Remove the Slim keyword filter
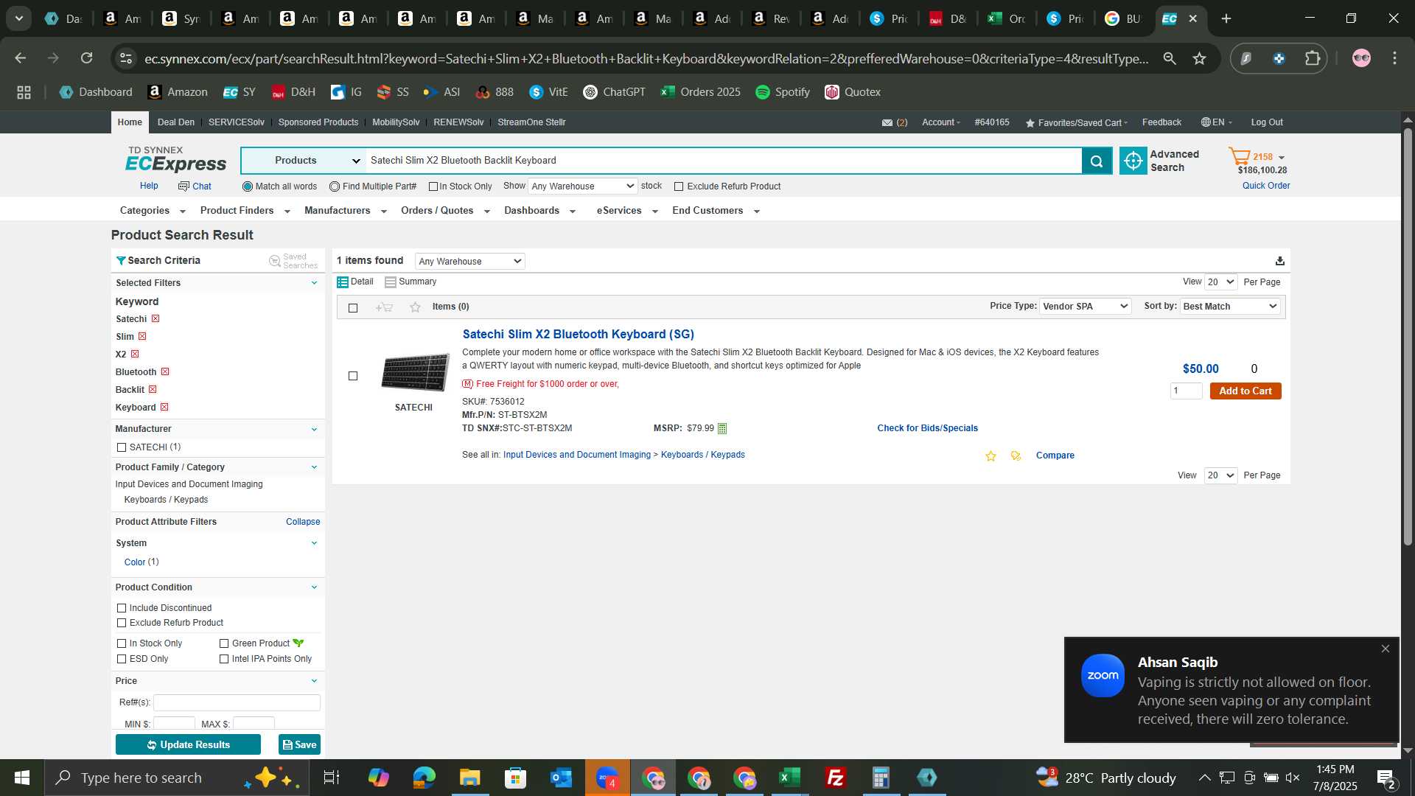 (x=142, y=337)
